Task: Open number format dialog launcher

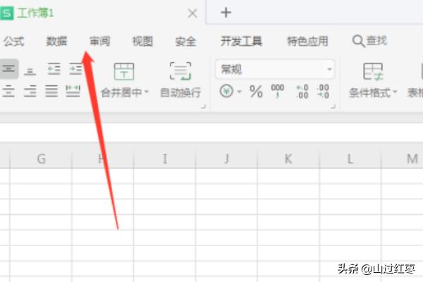Action: point(333,106)
